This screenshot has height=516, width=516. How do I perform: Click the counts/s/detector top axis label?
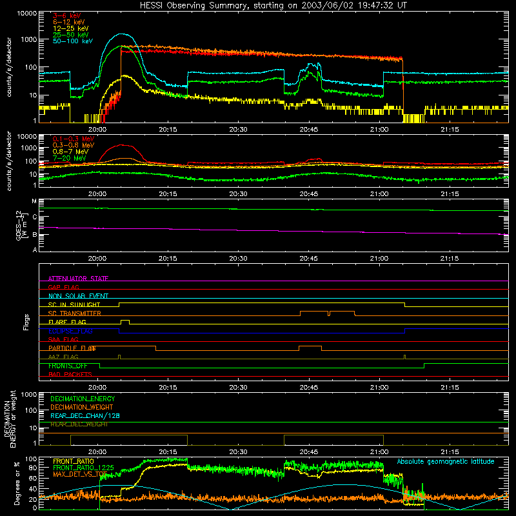pos(9,67)
